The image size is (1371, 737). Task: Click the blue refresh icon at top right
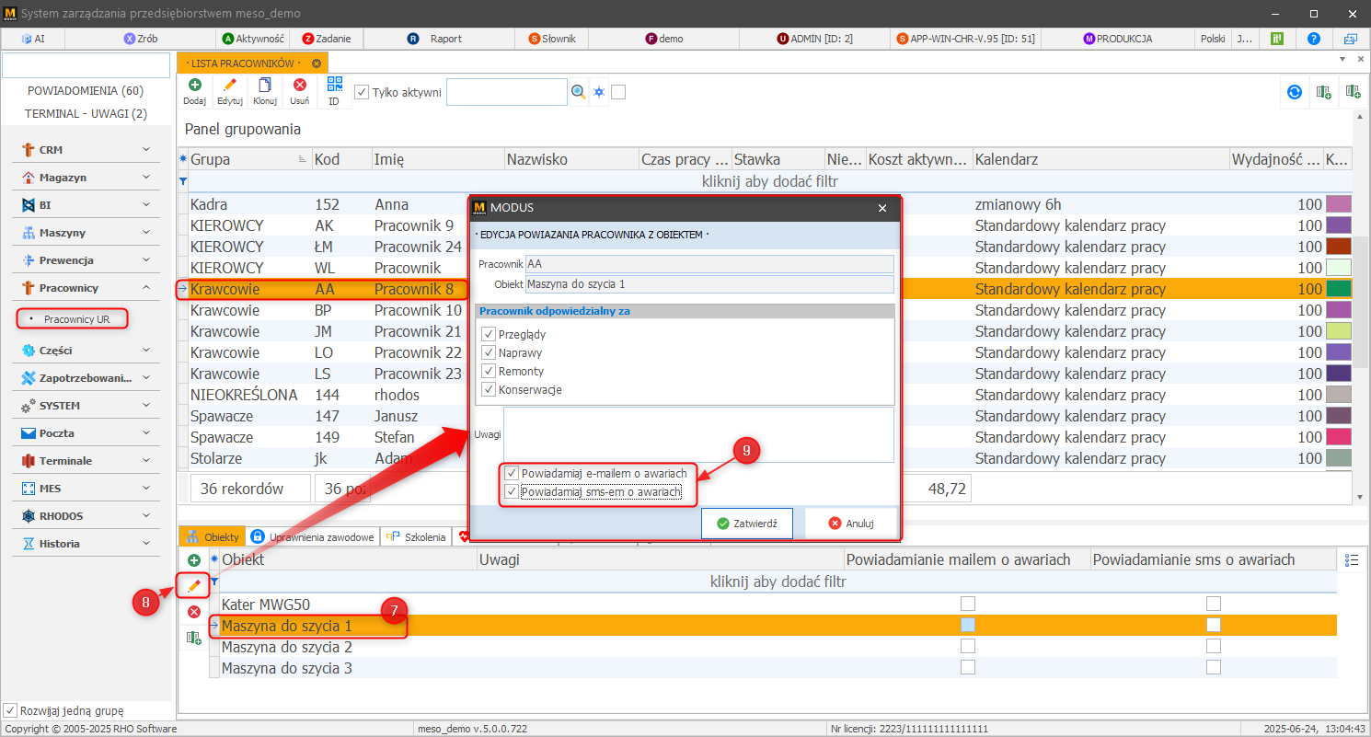pos(1295,92)
